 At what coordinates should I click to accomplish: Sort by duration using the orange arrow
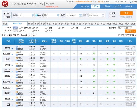click(x=47, y=41)
